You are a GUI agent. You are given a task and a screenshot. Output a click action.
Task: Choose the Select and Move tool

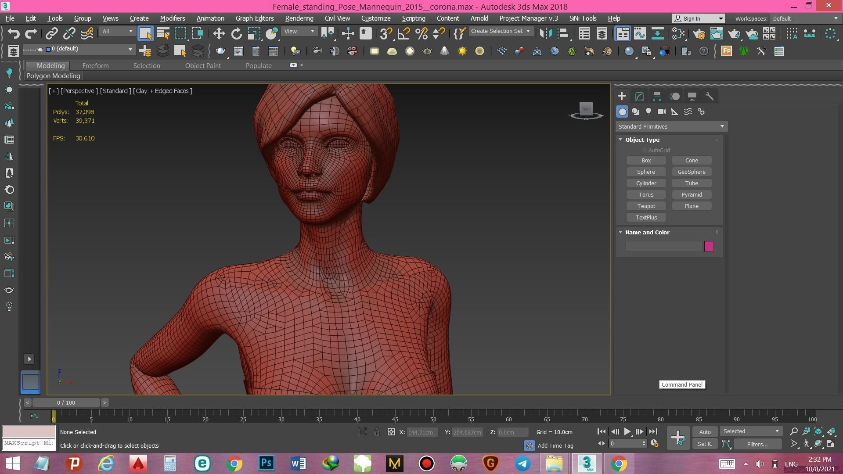pos(219,33)
